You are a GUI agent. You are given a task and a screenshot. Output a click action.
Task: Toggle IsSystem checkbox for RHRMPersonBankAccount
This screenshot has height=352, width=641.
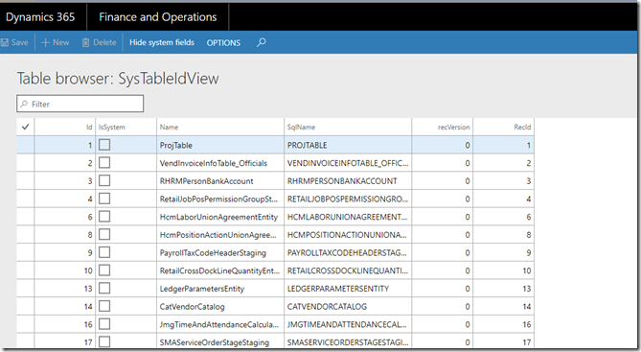click(104, 180)
